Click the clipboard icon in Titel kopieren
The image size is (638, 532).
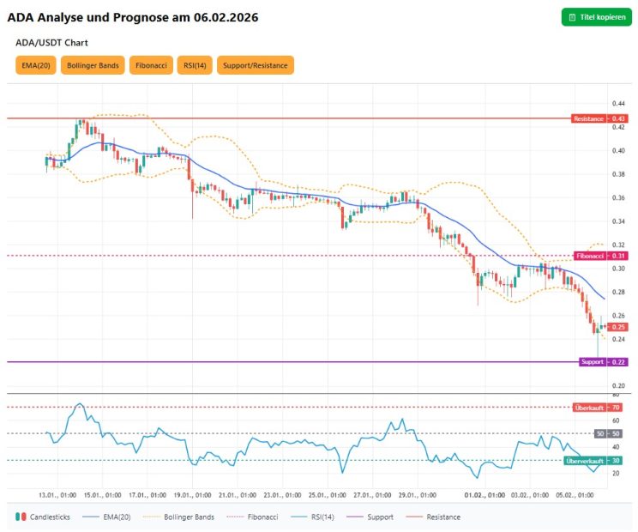[572, 17]
